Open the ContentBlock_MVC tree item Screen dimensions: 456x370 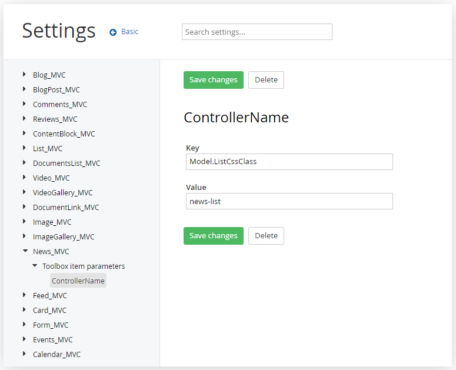[x=64, y=134]
